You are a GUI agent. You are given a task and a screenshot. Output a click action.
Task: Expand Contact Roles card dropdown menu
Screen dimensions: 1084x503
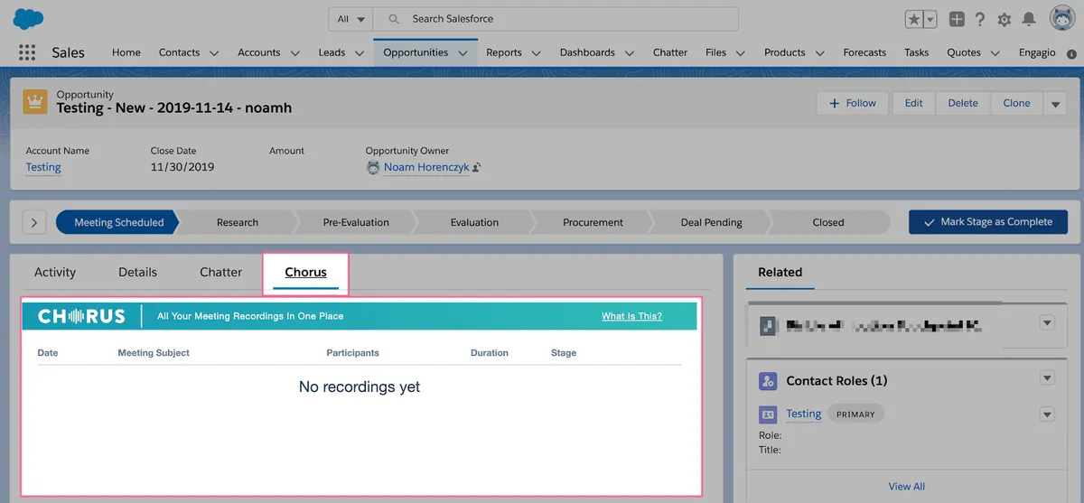click(1047, 377)
